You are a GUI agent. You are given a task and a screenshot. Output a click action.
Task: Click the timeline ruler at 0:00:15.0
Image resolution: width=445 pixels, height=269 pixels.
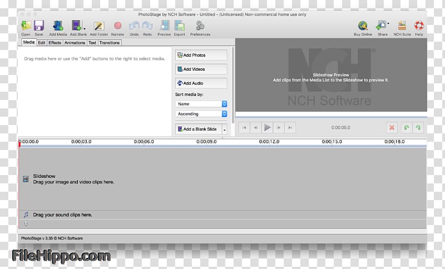[x=332, y=141]
